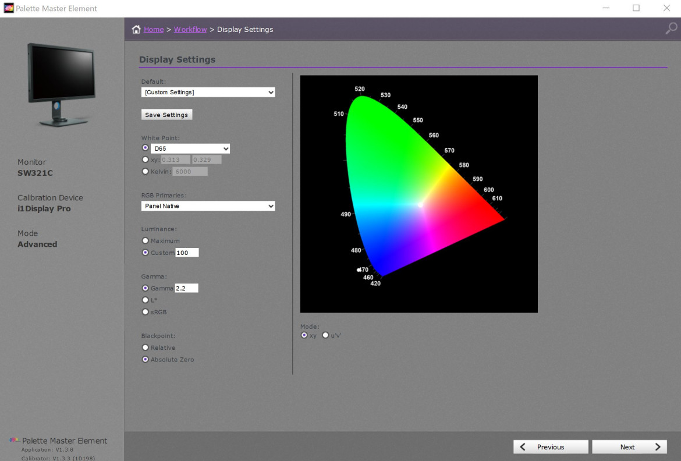The height and width of the screenshot is (461, 681).
Task: Open the search magnifier icon
Action: 671,29
